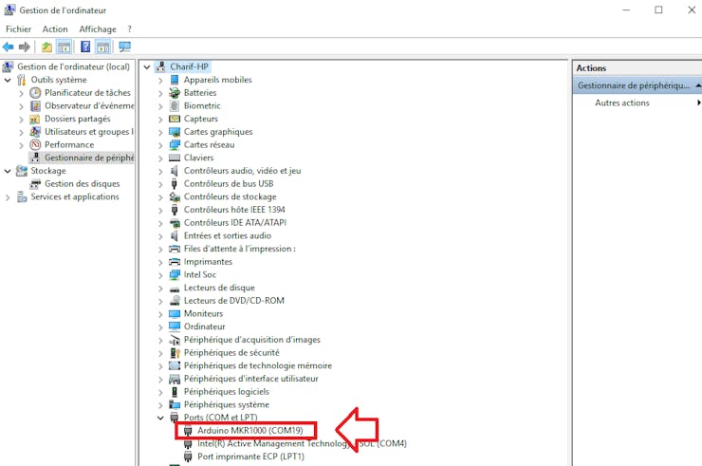Screen dimensions: 702x466
Task: Expand Services et applications
Action: [8, 197]
